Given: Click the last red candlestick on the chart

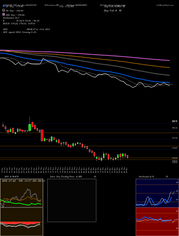Looking at the screenshot, I should point(127,157).
